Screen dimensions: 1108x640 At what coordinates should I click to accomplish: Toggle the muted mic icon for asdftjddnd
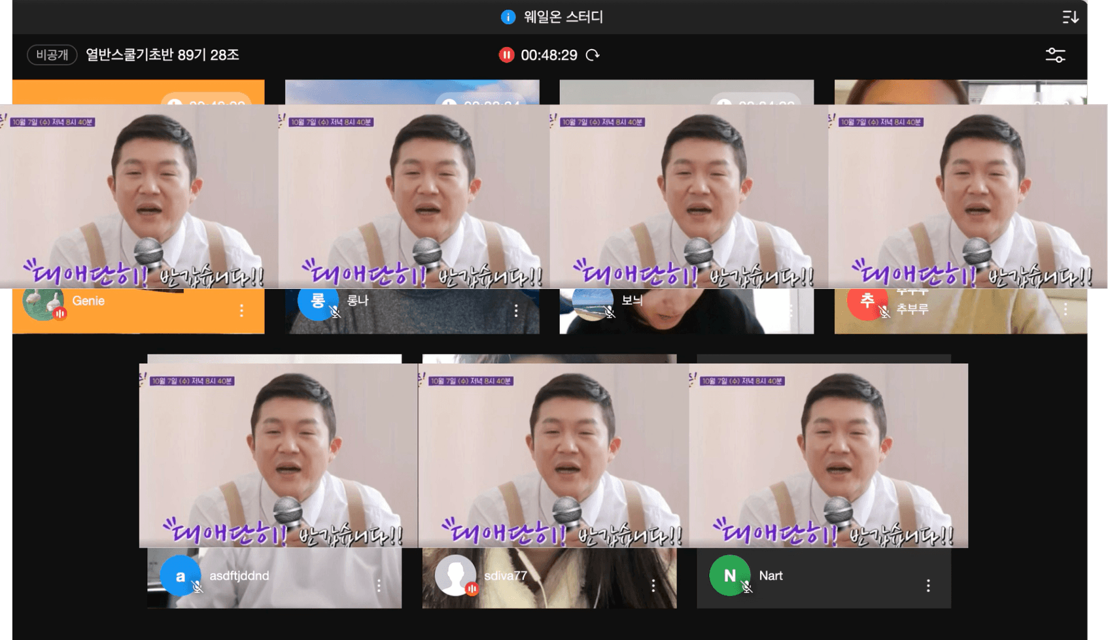click(x=198, y=587)
